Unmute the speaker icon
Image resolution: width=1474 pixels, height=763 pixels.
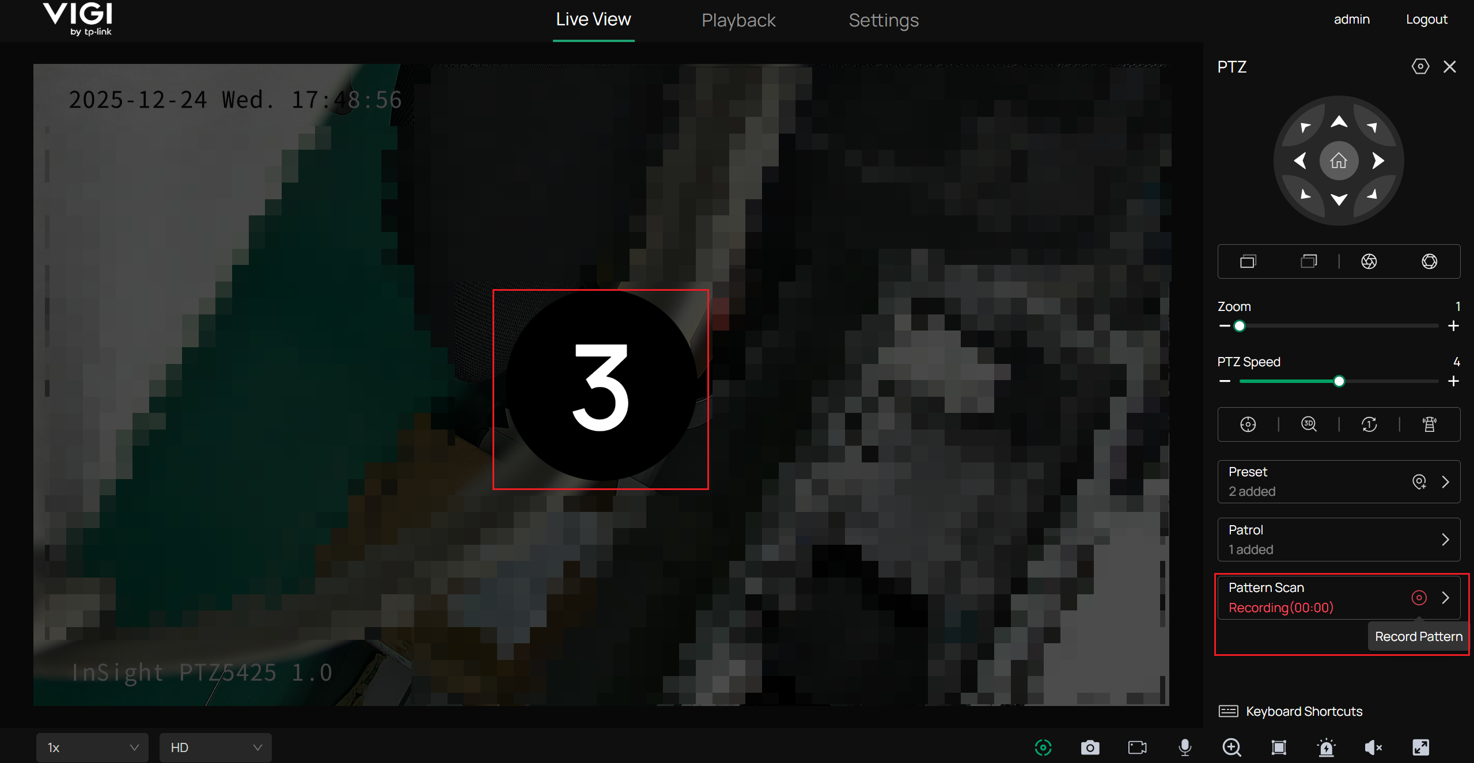click(1373, 747)
